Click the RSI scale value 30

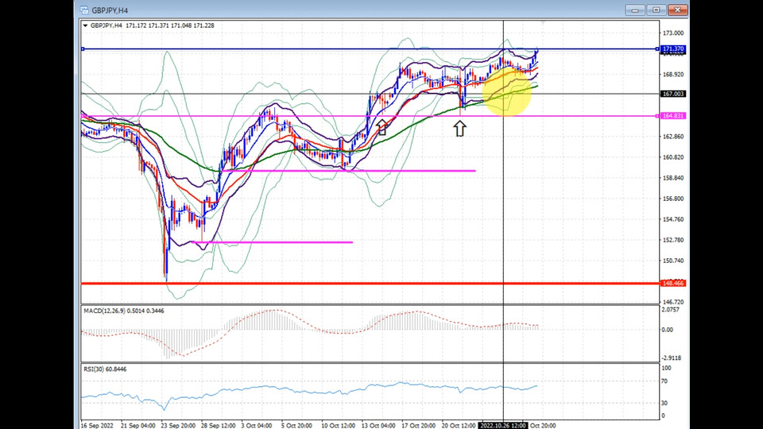point(665,403)
